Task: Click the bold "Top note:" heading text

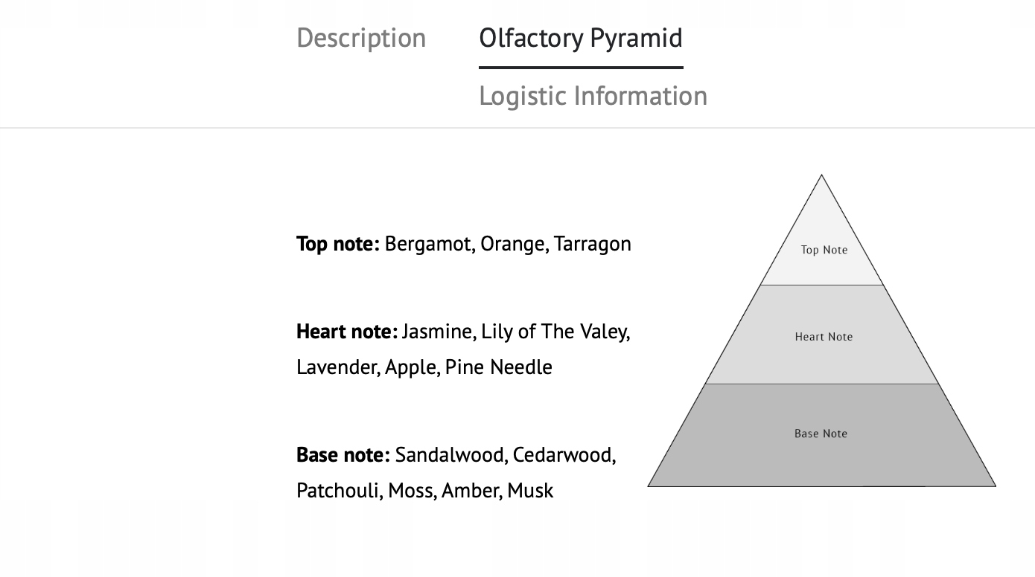Action: pyautogui.click(x=338, y=244)
